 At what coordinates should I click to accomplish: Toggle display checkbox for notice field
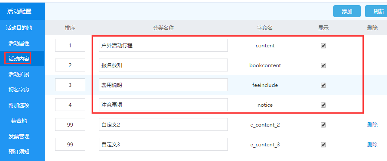(323, 105)
